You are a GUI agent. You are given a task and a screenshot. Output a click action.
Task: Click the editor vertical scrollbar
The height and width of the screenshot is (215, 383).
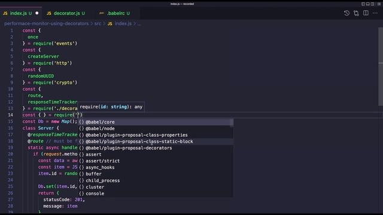point(381,66)
